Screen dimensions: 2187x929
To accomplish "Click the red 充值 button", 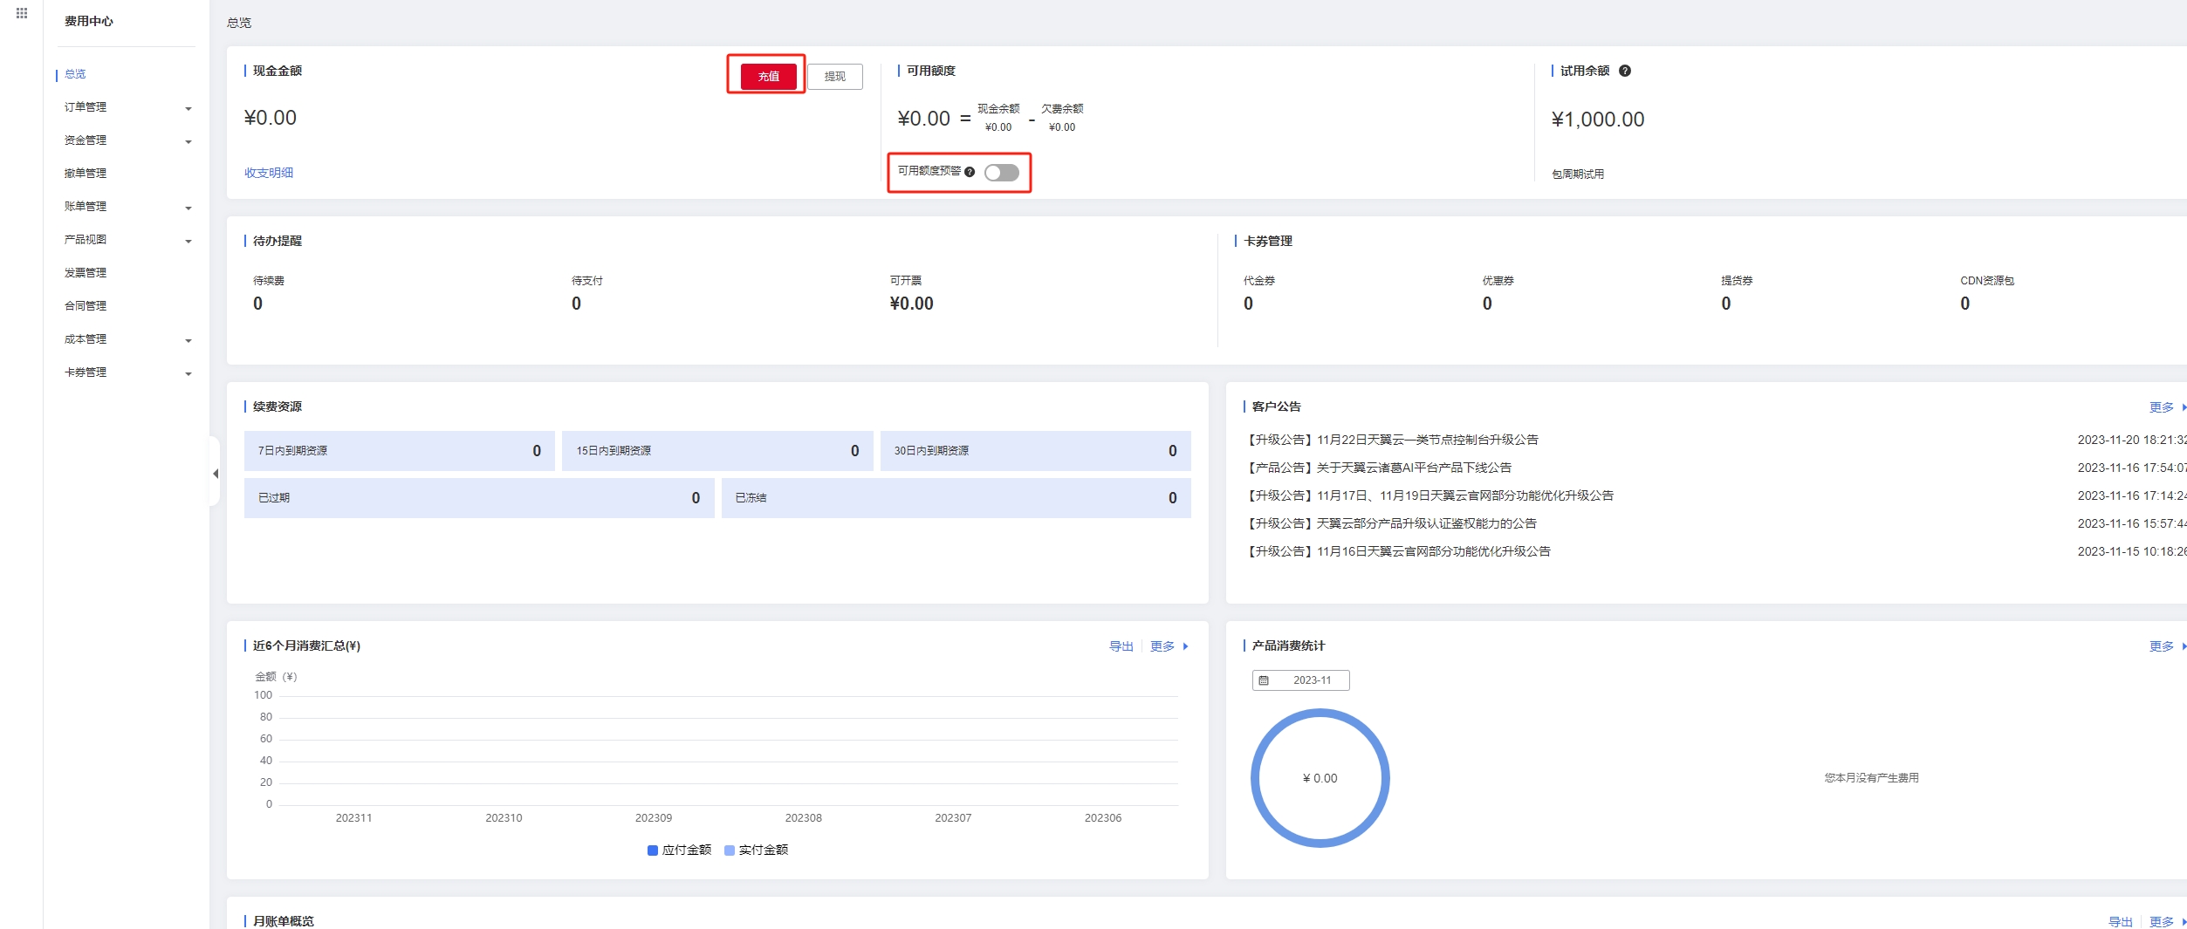I will 768,77.
